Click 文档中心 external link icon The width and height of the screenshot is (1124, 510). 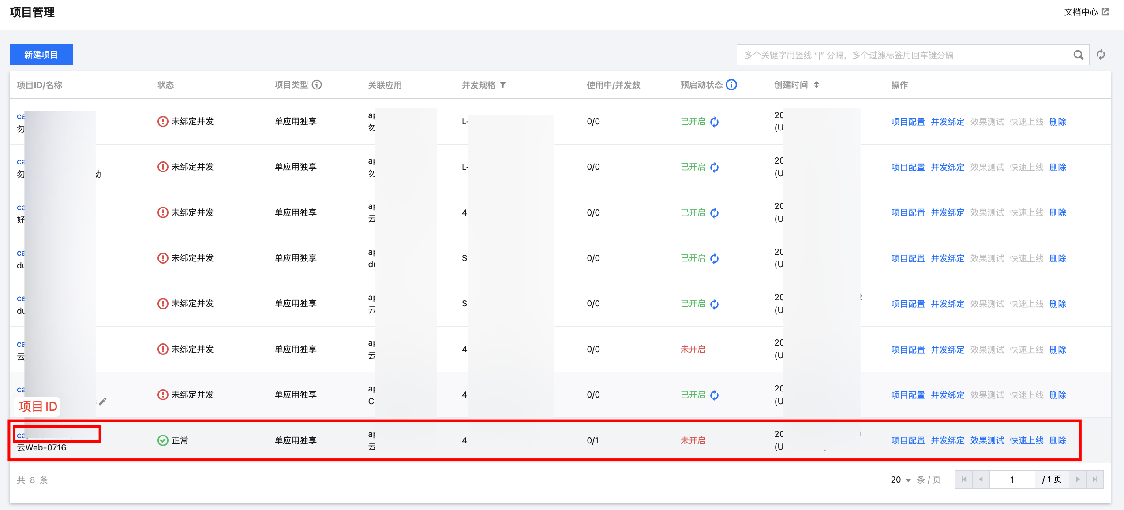click(1105, 12)
